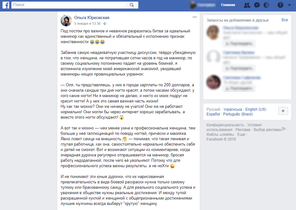
Task: Click 'Все' to see all friend requests
Action: pos(285,20)
